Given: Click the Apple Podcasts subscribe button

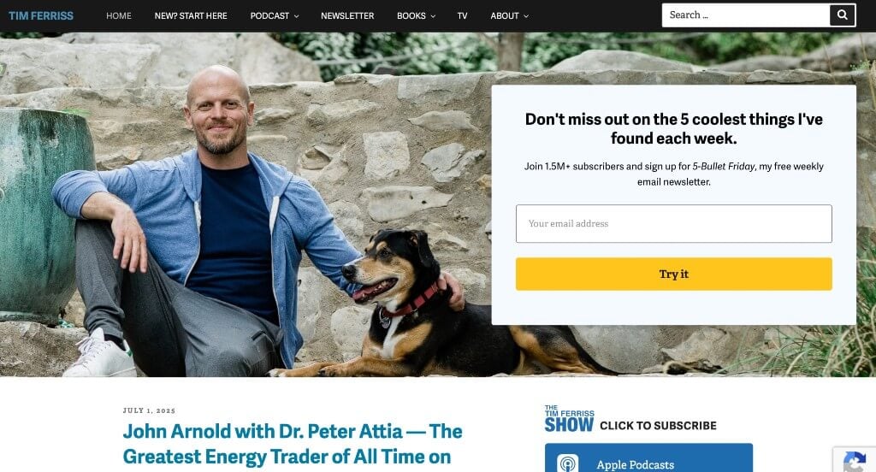Looking at the screenshot, I should point(648,458).
